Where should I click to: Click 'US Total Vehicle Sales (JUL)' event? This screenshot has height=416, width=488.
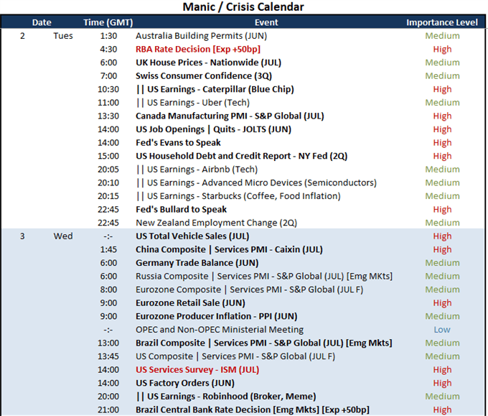pos(192,236)
